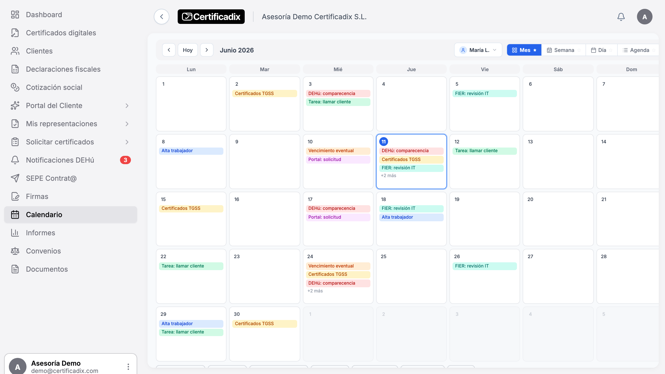665x374 pixels.
Task: Select the Cotización social coins icon
Action: pos(15,87)
